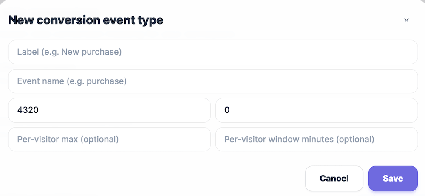Image resolution: width=425 pixels, height=196 pixels.
Task: Click the X in the dialog corner
Action: pyautogui.click(x=406, y=20)
